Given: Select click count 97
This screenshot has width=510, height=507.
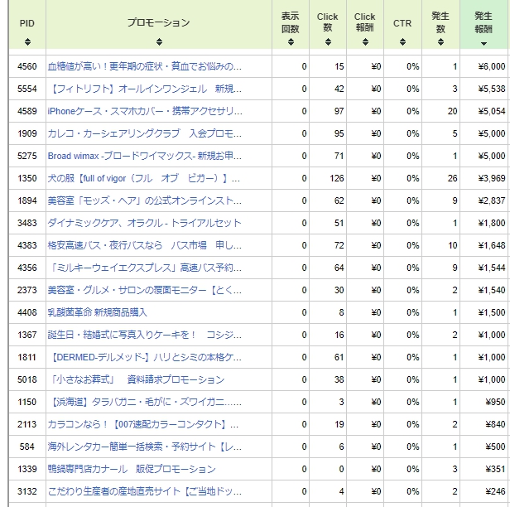Looking at the screenshot, I should coord(339,111).
